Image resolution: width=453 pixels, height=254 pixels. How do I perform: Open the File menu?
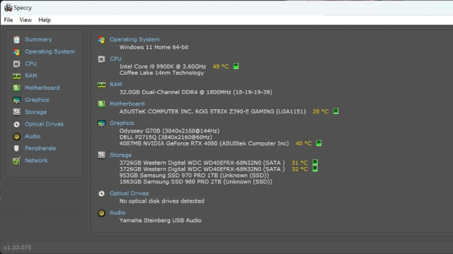click(x=8, y=20)
